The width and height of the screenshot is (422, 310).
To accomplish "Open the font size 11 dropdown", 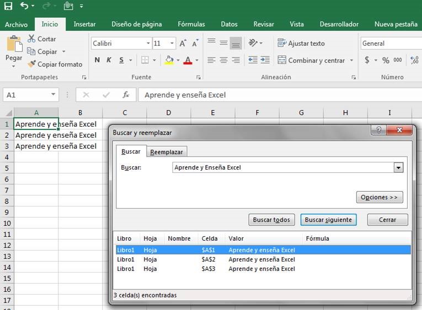I will coord(172,43).
